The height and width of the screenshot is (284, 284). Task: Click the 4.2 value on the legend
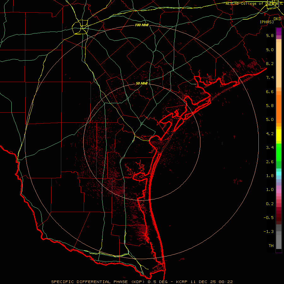pyautogui.click(x=270, y=134)
